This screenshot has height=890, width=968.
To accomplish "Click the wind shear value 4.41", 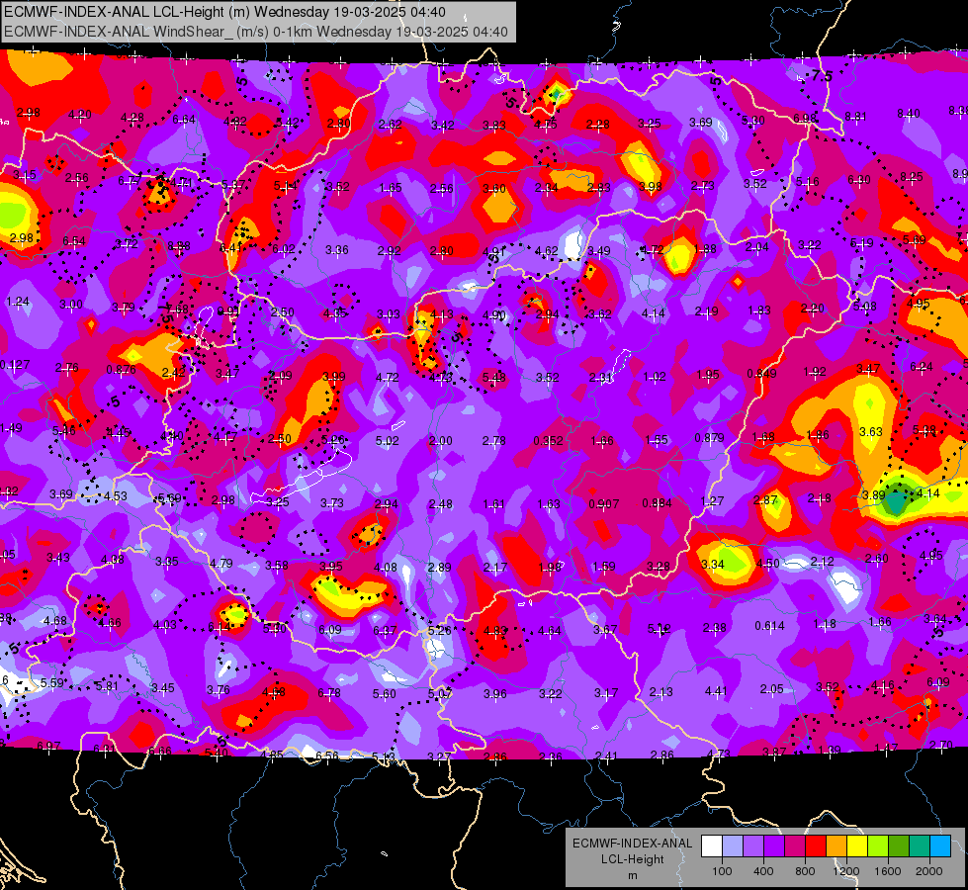I will [x=716, y=690].
